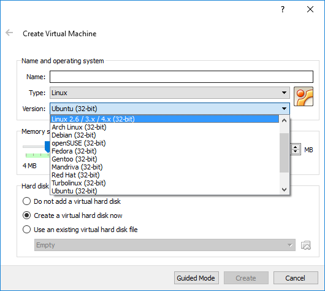The image size is (325, 291).
Task: Choose Turbolinux (32-bit) from list
Action: click(164, 183)
